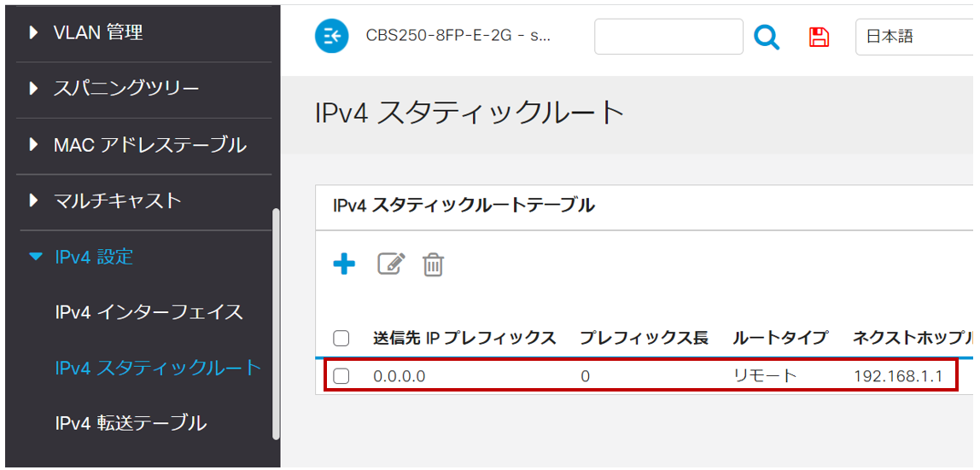Viewport: 980px width, 470px height.
Task: Click the prefix length 0 cell
Action: 585,376
